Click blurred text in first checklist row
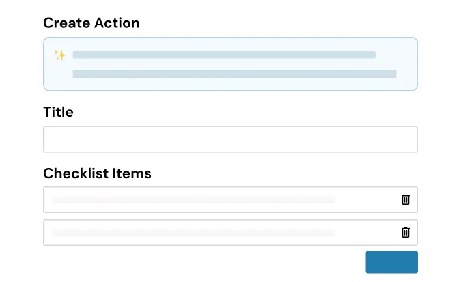Image resolution: width=461 pixels, height=282 pixels. (x=193, y=200)
